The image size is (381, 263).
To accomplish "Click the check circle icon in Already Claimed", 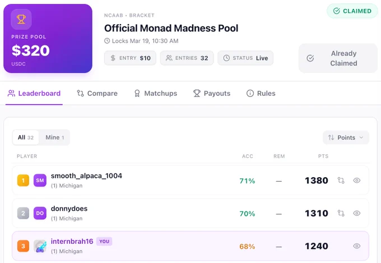I will point(310,58).
